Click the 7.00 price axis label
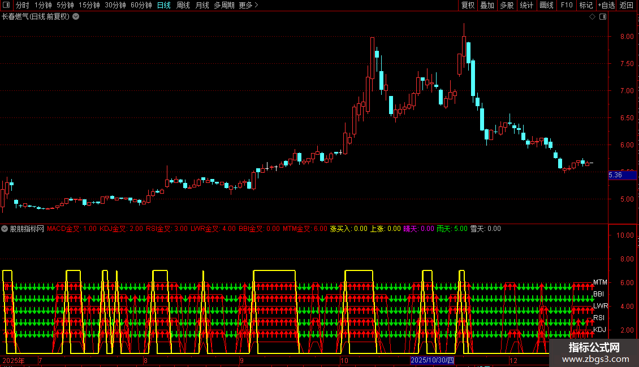639x367 pixels. point(627,91)
